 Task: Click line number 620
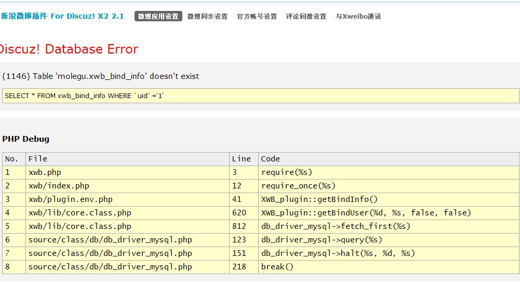(244, 213)
